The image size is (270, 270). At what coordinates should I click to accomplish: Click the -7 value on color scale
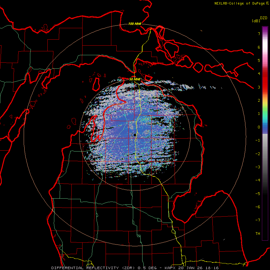tap(258, 220)
